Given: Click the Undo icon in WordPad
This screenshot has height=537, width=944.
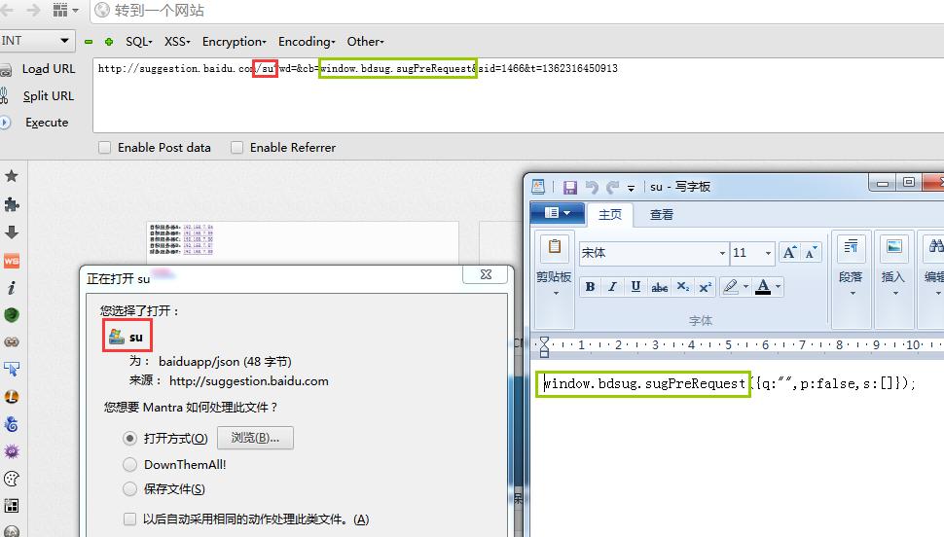Looking at the screenshot, I should pyautogui.click(x=592, y=187).
